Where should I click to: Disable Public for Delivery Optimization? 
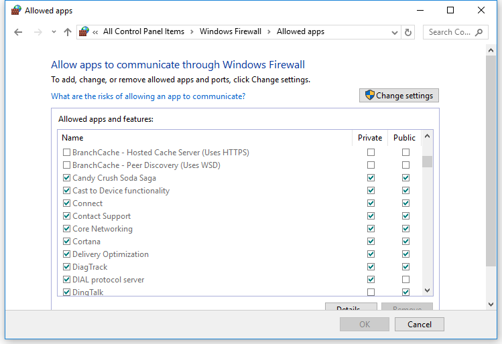click(x=405, y=254)
